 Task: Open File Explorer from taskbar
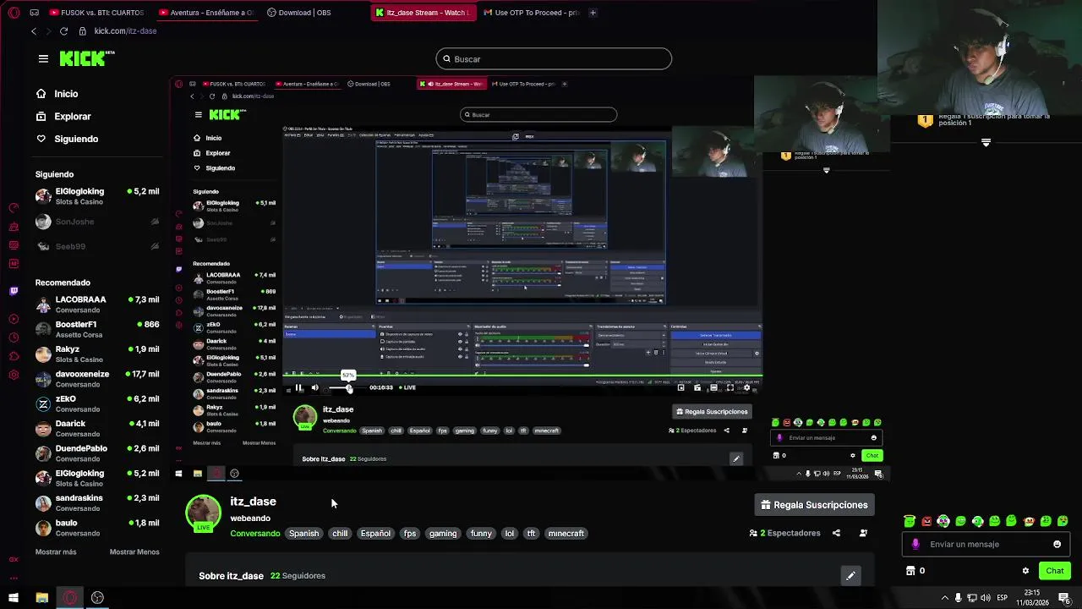[41, 598]
